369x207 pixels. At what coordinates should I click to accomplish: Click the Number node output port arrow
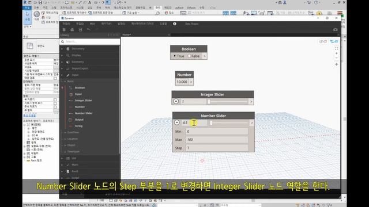pos(191,82)
